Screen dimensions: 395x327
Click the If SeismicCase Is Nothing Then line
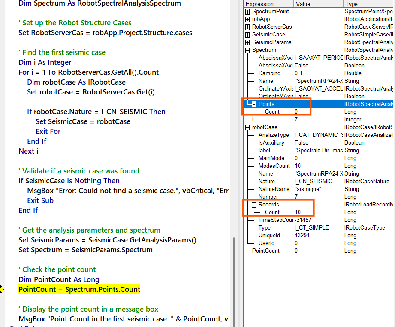pos(69,181)
